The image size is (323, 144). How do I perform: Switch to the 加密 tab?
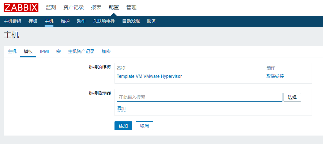(106, 52)
